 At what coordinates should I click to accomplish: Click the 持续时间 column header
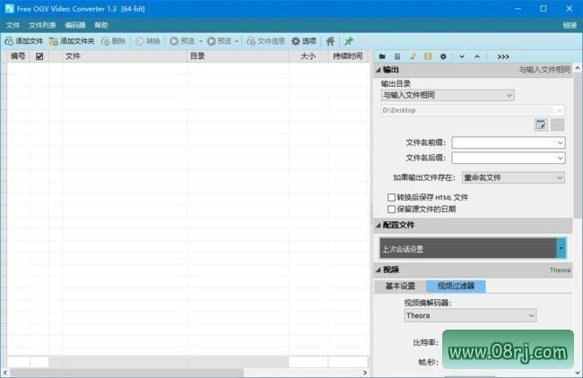pos(348,56)
